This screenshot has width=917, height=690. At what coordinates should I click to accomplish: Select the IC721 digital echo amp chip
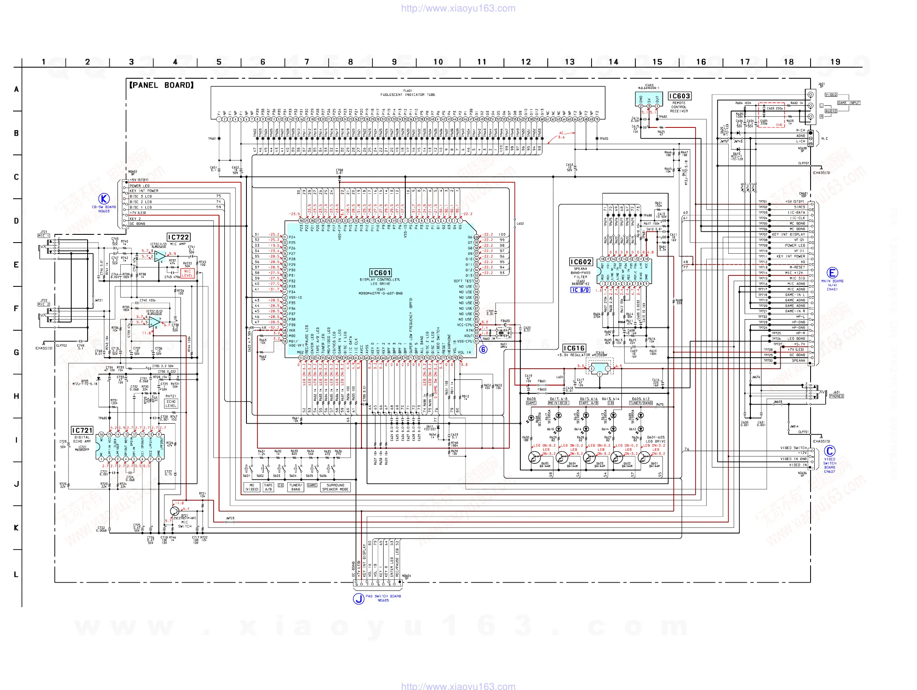(x=130, y=447)
